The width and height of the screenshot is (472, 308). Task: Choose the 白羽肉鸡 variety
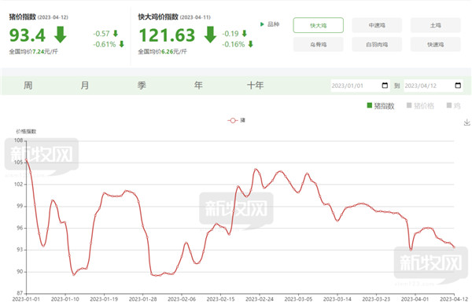coord(377,45)
